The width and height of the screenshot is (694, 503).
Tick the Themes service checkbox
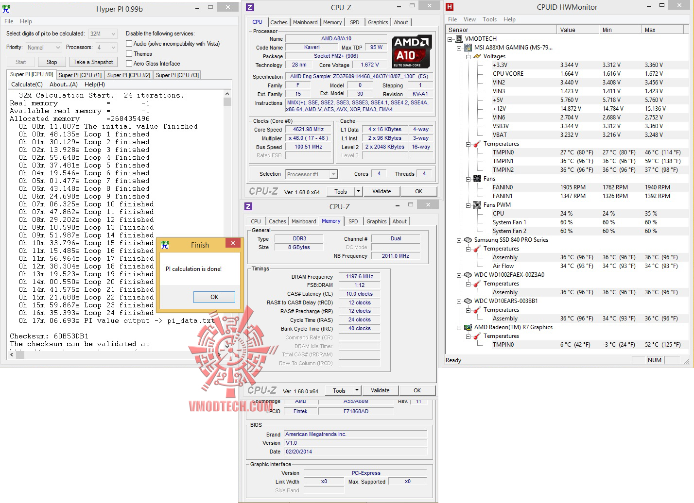click(x=129, y=54)
